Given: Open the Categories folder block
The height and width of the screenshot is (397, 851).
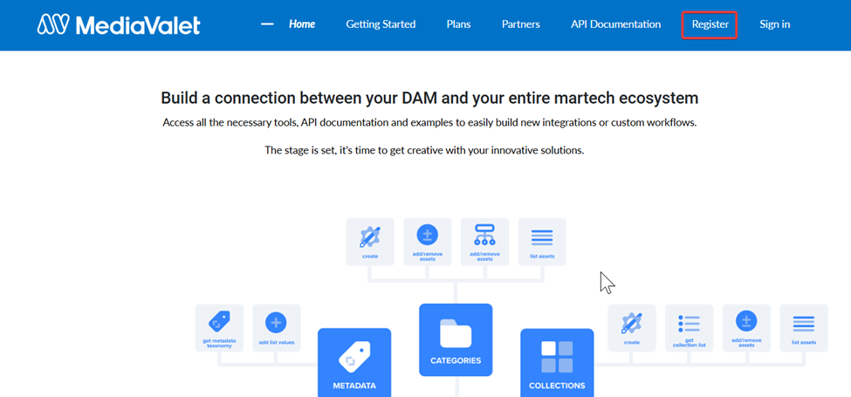Looking at the screenshot, I should click(456, 339).
